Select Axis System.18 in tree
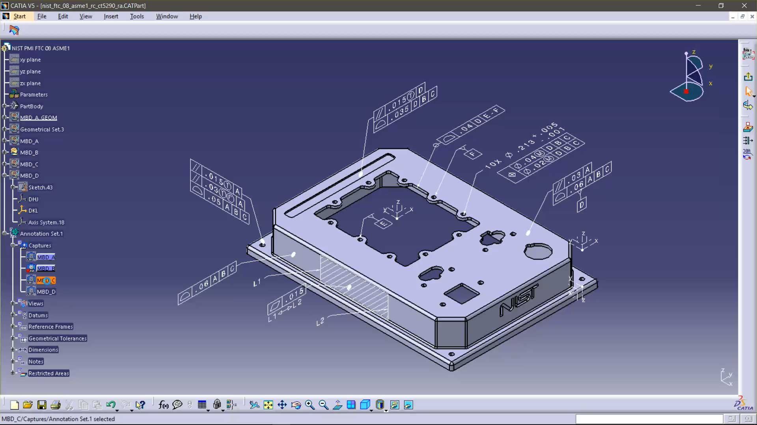 (46, 222)
